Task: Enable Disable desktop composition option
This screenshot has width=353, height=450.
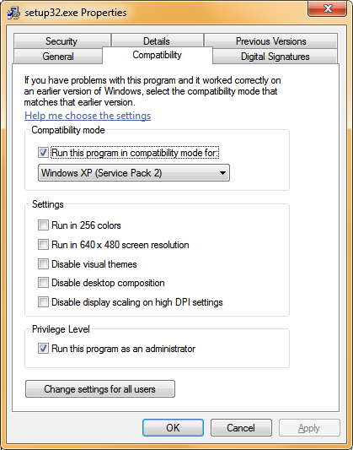Action: pyautogui.click(x=43, y=283)
